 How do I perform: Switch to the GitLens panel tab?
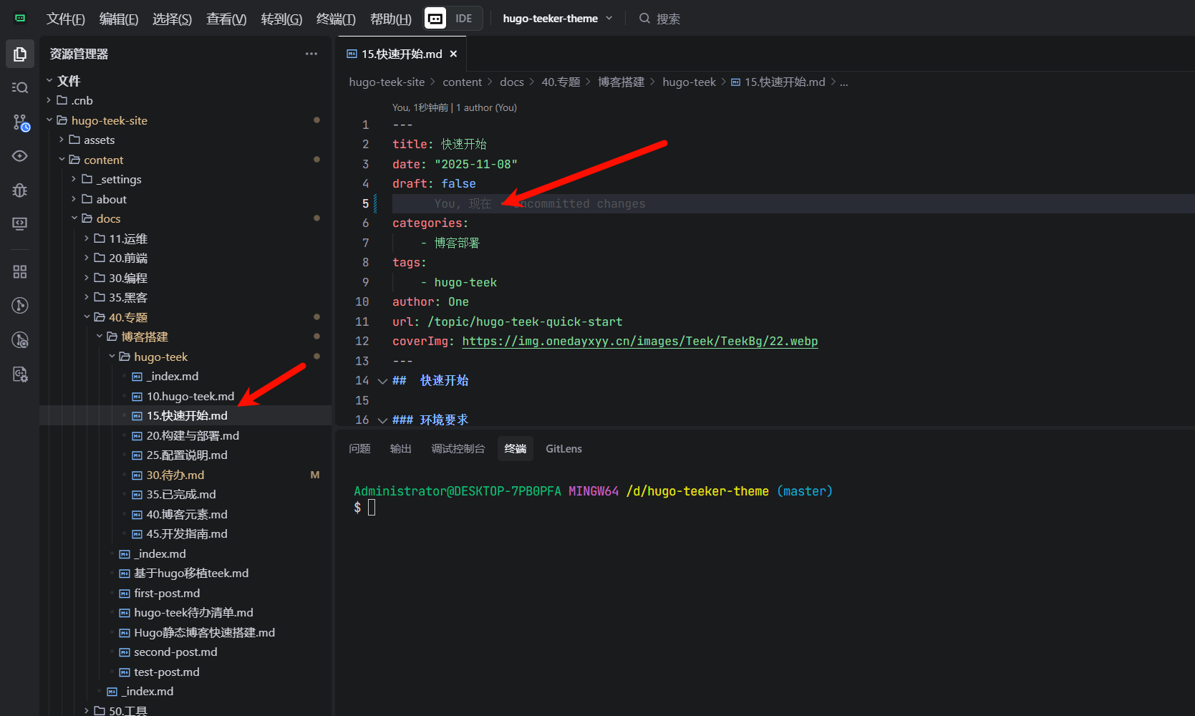coord(563,449)
